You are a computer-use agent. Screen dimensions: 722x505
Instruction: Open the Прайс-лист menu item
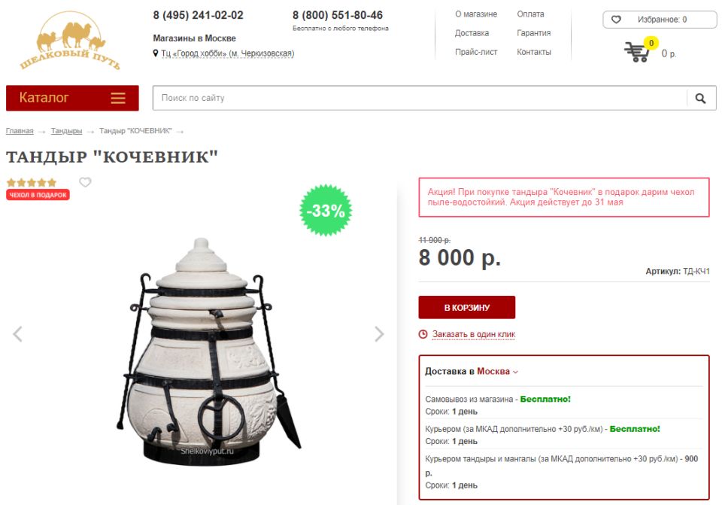pyautogui.click(x=475, y=52)
